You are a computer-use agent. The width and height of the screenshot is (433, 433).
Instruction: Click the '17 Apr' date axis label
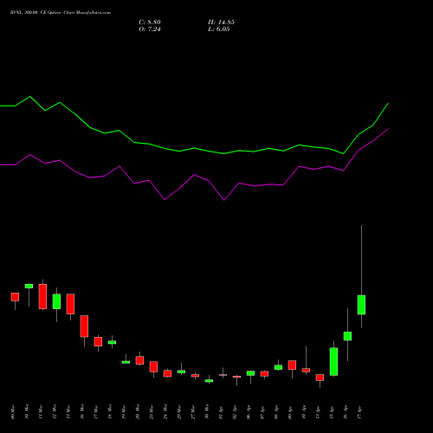tap(359, 412)
